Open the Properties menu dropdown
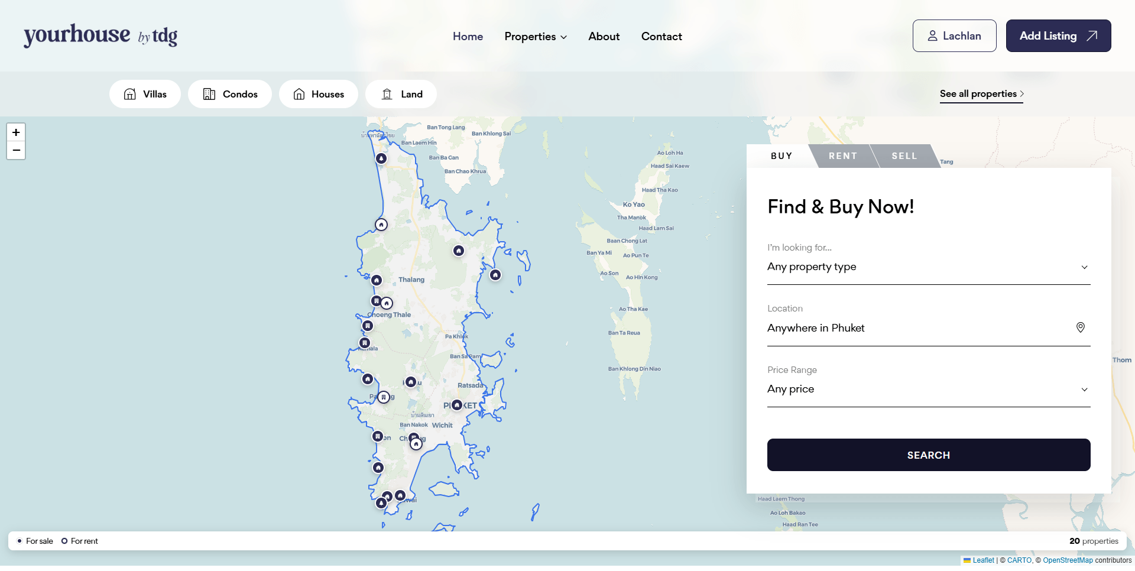The image size is (1135, 571). [x=536, y=37]
